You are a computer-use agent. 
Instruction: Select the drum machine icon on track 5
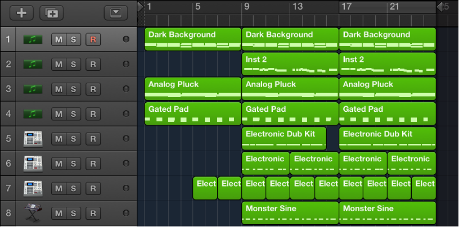[33, 138]
